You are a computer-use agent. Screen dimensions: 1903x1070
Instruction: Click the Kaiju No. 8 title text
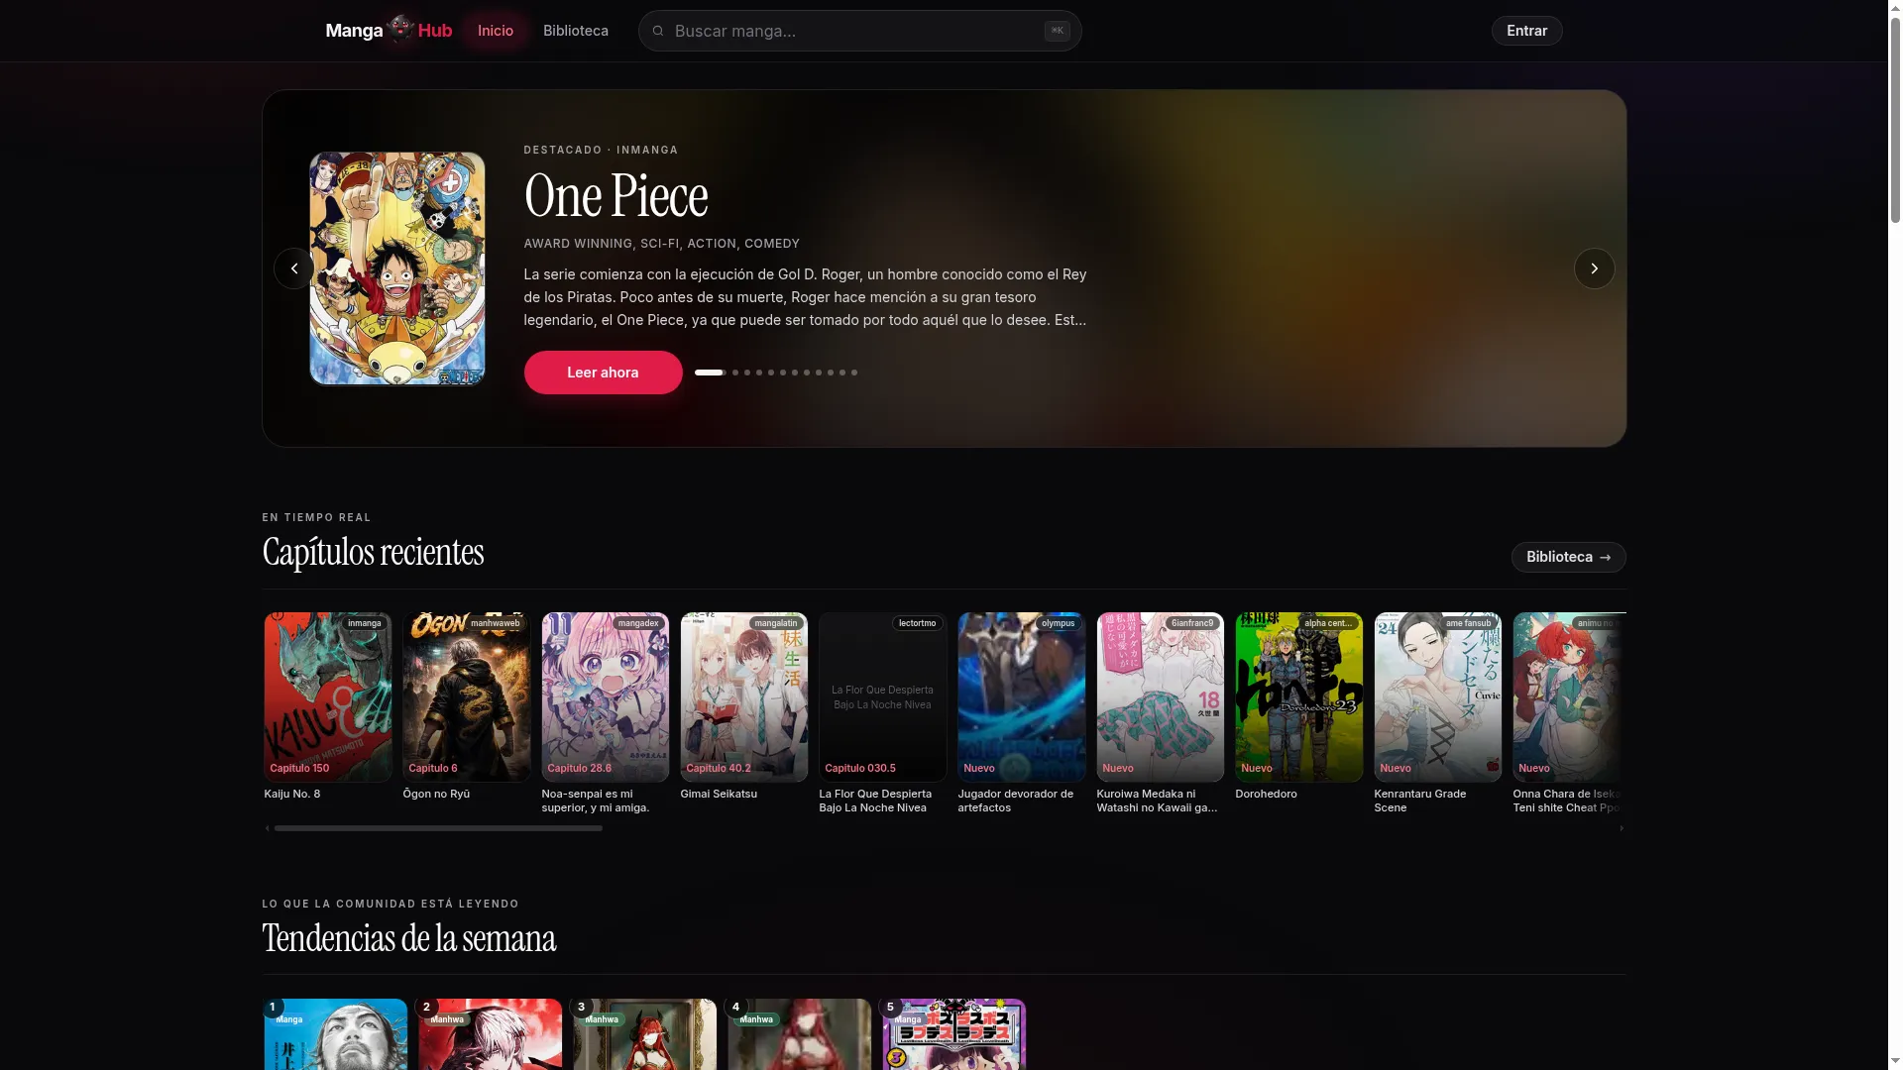(292, 794)
